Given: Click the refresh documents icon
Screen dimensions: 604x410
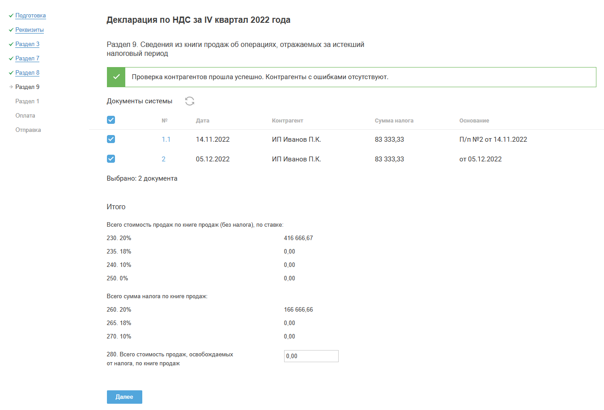Looking at the screenshot, I should 190,101.
